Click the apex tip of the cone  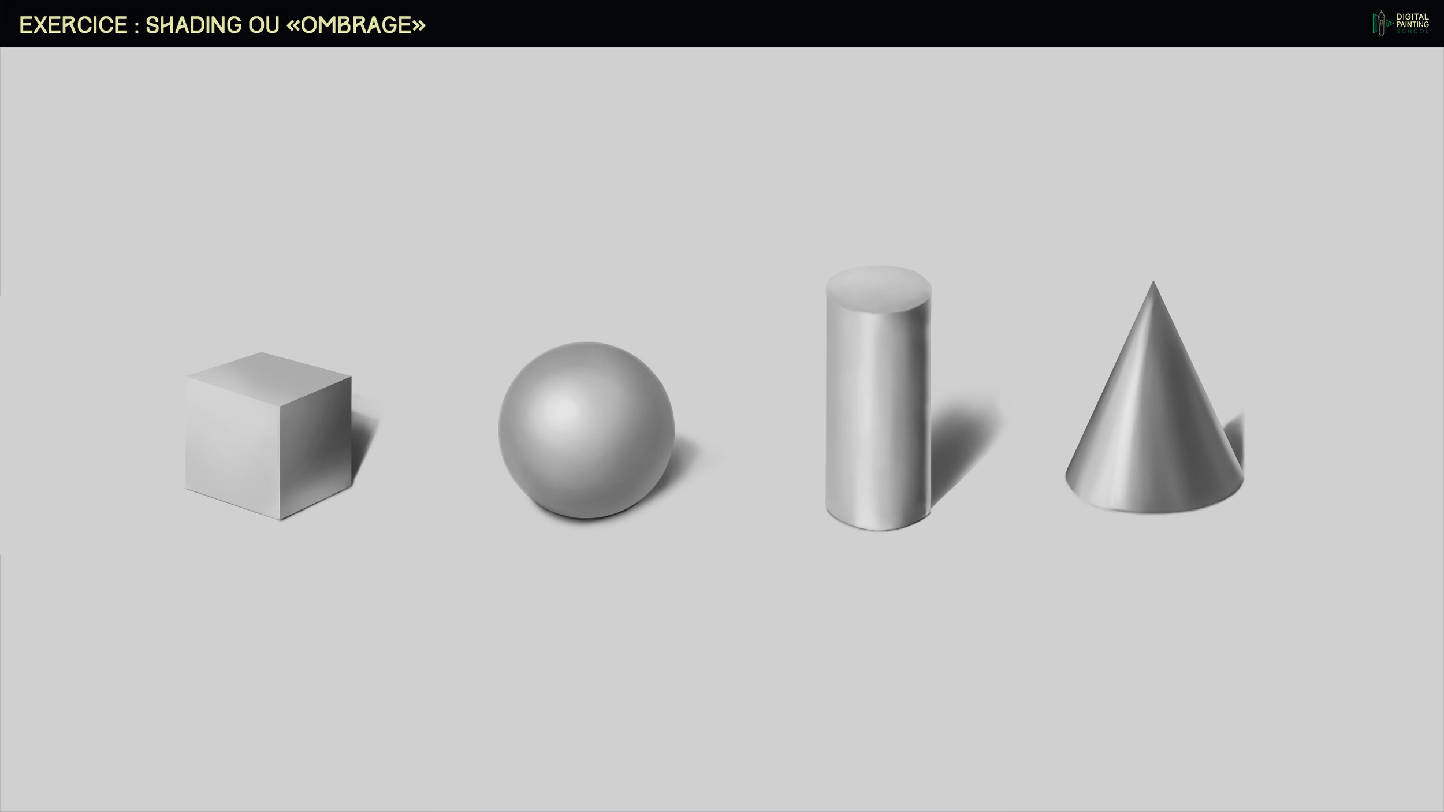click(x=1153, y=284)
